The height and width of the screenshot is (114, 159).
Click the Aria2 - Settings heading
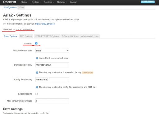pyautogui.click(x=17, y=15)
